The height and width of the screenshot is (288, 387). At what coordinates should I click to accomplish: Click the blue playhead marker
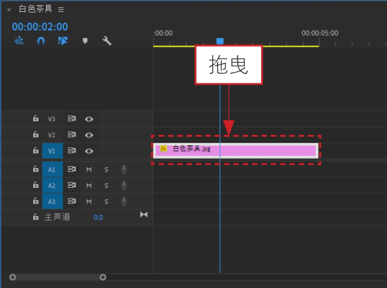pyautogui.click(x=220, y=41)
